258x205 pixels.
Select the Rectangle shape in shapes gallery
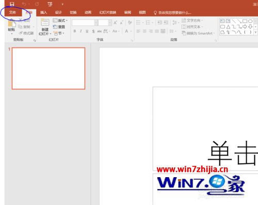pyautogui.click(x=245, y=21)
